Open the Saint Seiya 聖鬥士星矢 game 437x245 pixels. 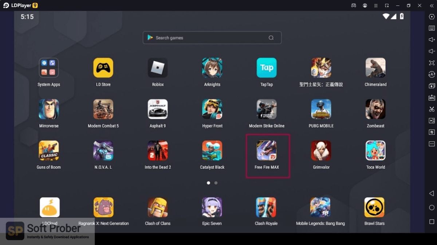(x=321, y=68)
